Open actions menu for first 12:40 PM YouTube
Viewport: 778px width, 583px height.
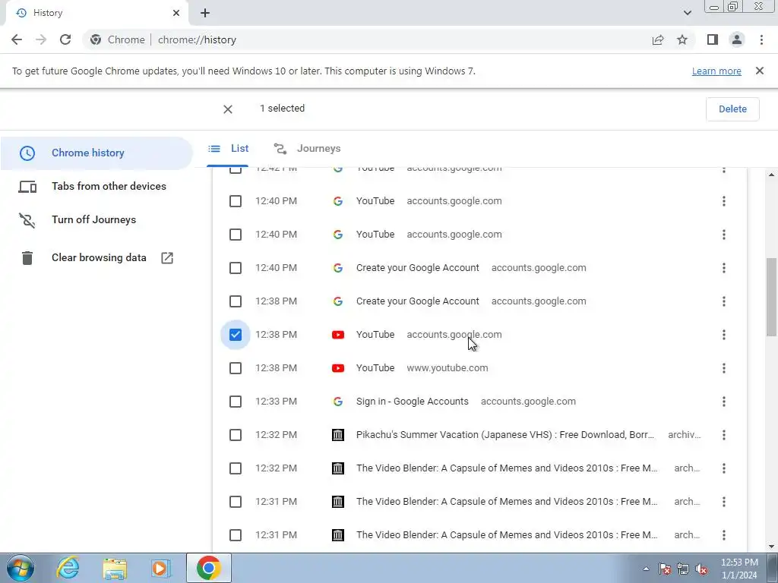pos(724,201)
